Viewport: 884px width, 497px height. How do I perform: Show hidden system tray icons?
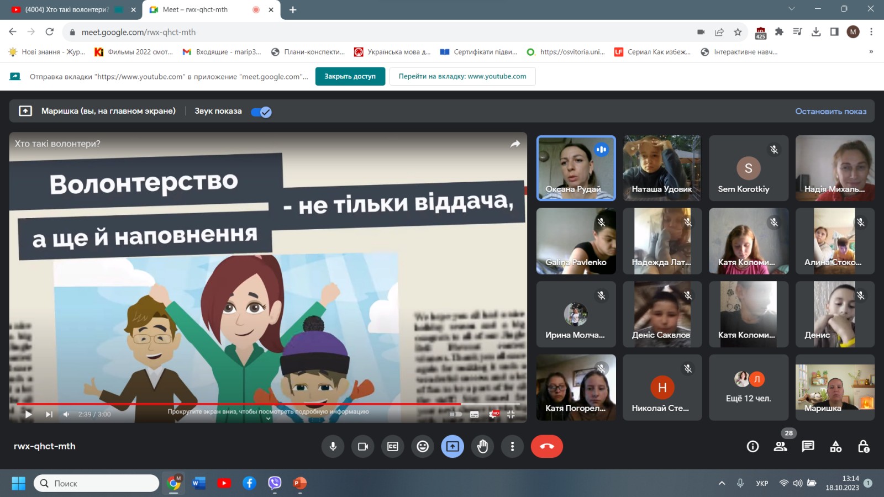(722, 483)
